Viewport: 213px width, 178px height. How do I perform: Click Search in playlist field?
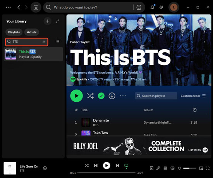(x=156, y=96)
